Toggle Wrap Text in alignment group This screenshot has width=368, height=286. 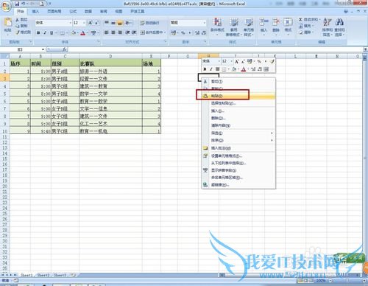[x=149, y=23]
